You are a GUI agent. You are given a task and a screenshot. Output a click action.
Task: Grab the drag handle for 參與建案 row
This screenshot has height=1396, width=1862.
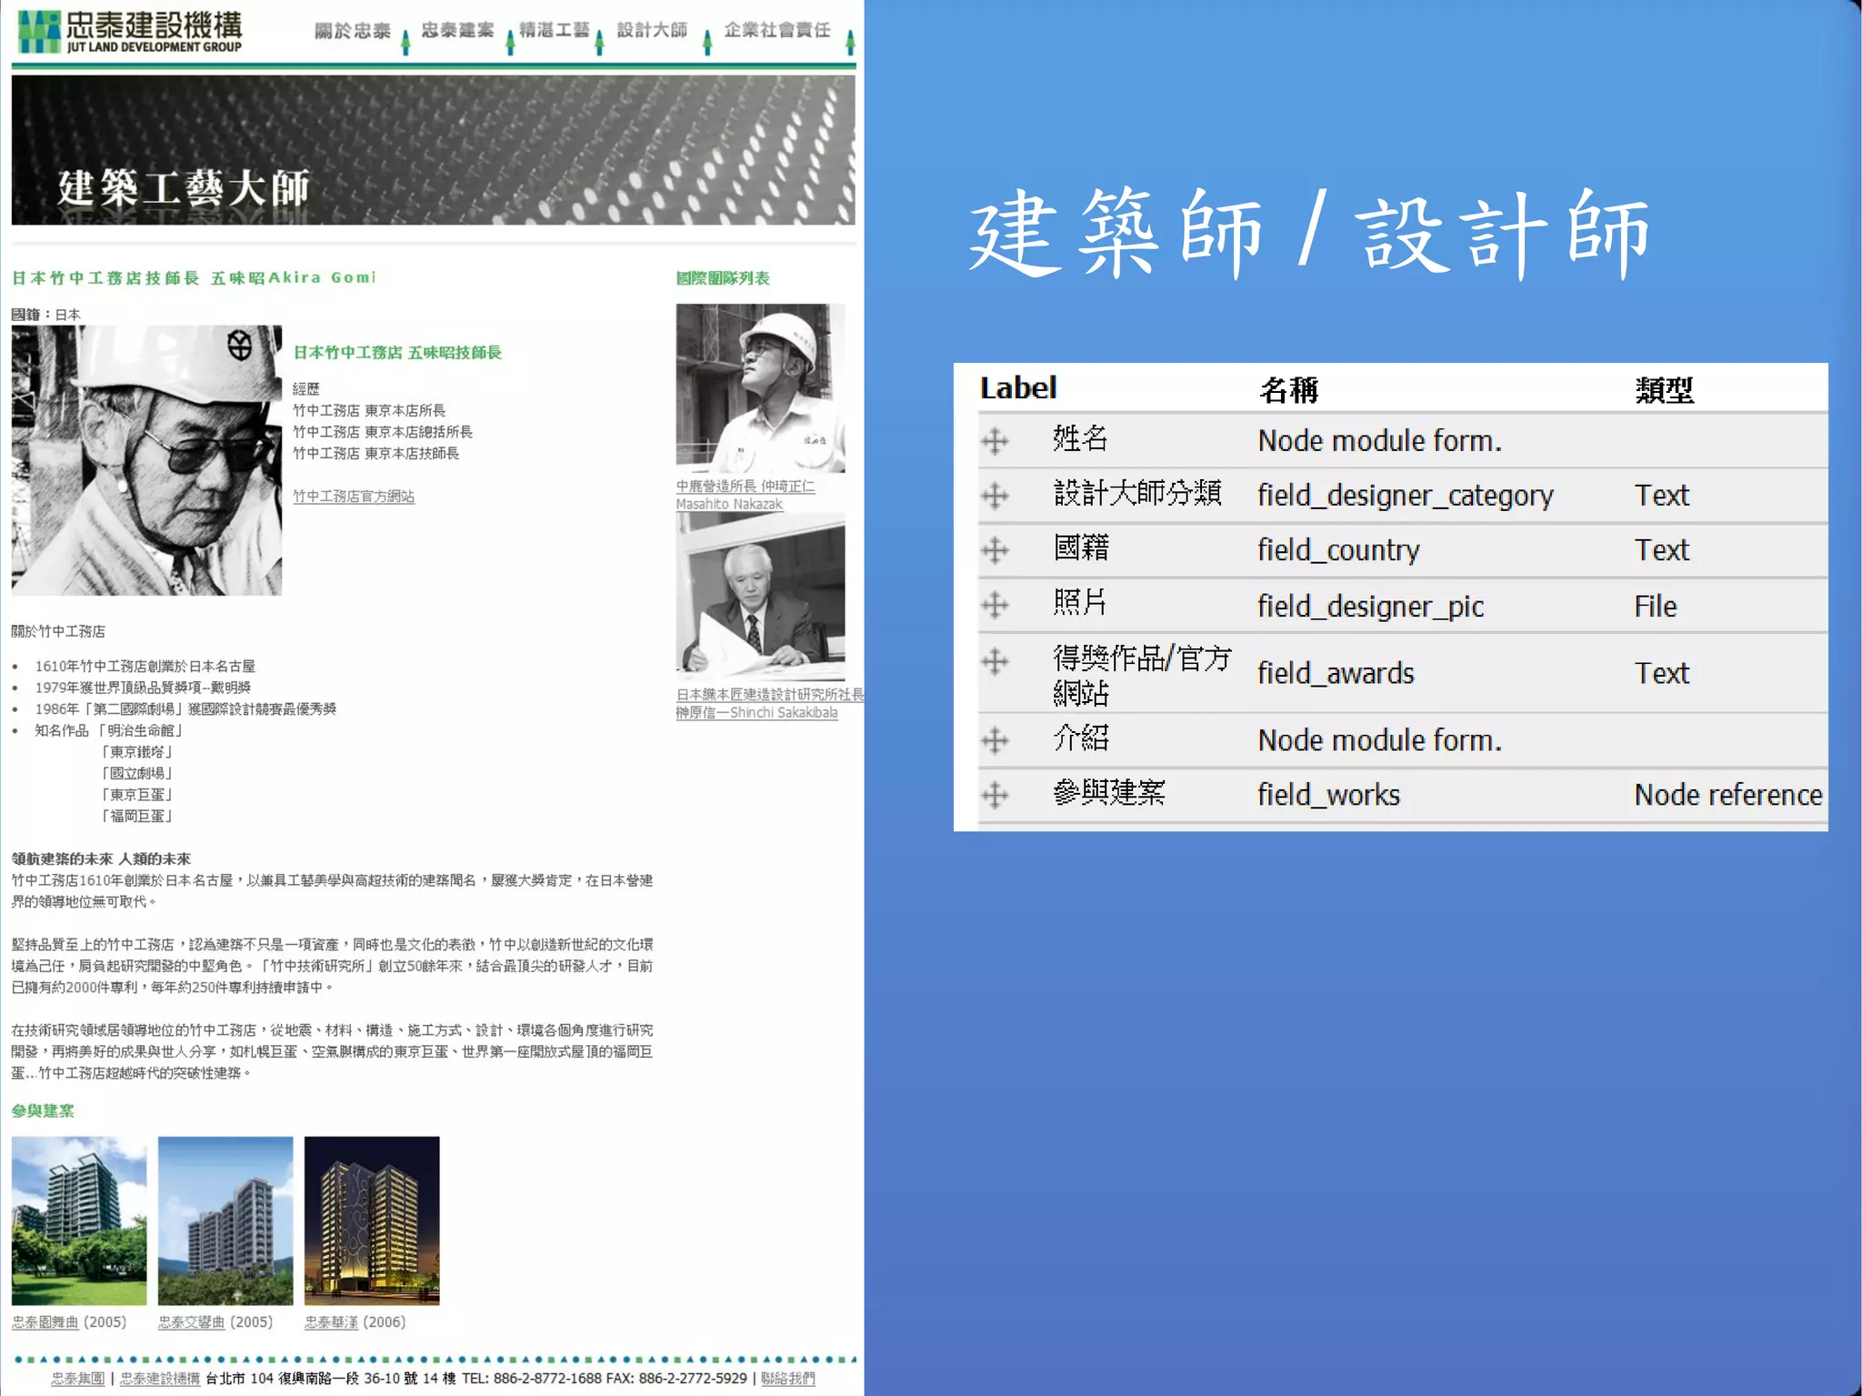pyautogui.click(x=995, y=795)
